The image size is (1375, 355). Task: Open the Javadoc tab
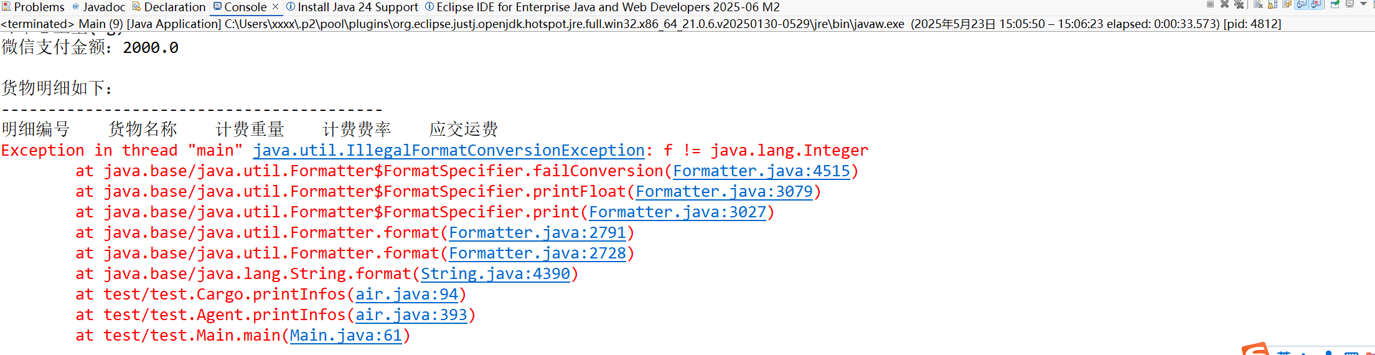[98, 7]
